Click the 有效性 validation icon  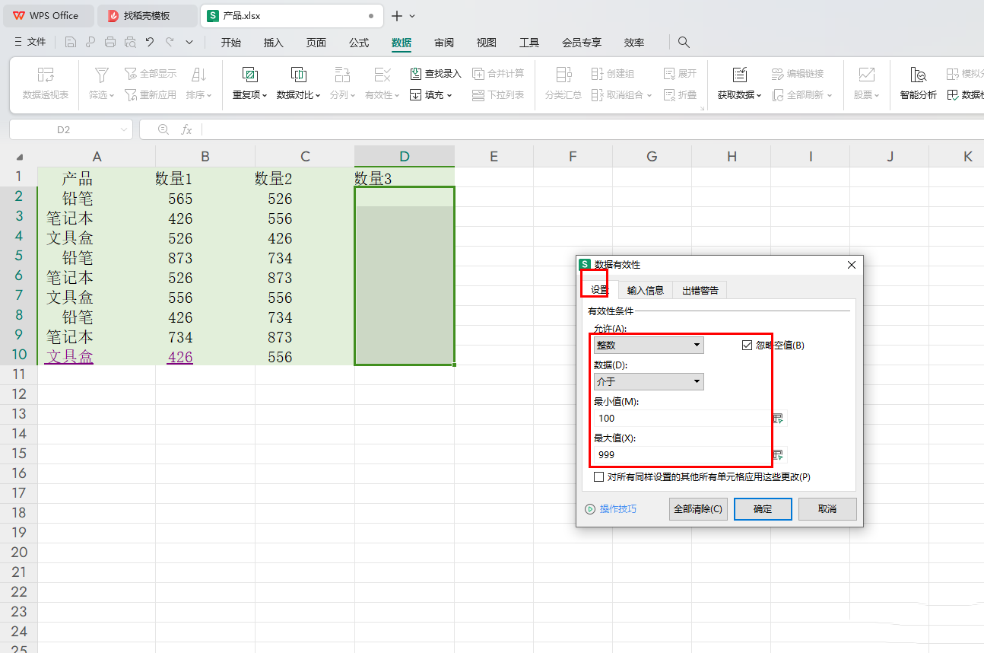tap(382, 75)
